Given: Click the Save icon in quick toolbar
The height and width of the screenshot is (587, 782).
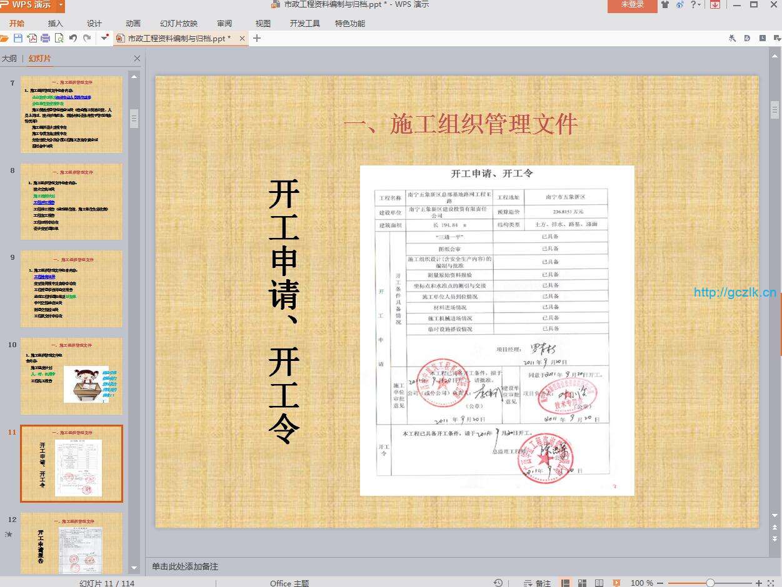Looking at the screenshot, I should tap(18, 38).
